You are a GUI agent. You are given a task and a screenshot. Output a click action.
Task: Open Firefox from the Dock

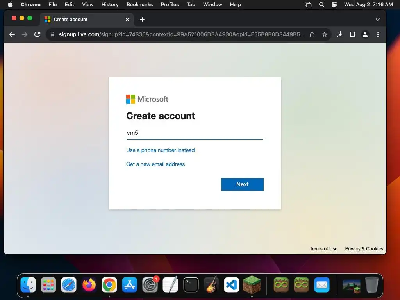(89, 285)
